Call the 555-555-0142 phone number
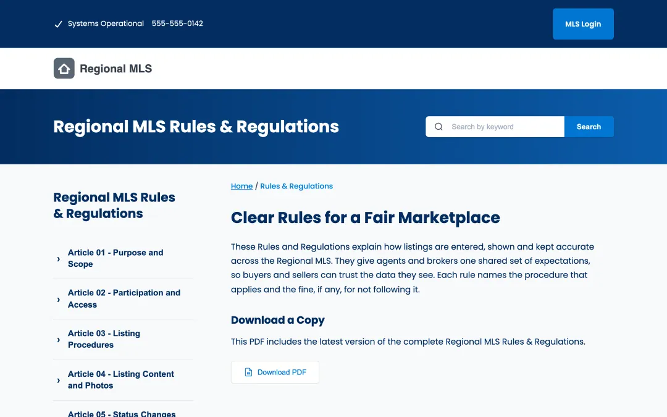667x417 pixels. point(177,23)
